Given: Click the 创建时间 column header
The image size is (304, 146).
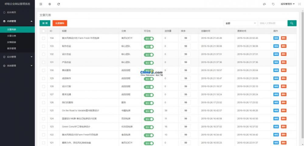Looking at the screenshot, I should (206, 31).
